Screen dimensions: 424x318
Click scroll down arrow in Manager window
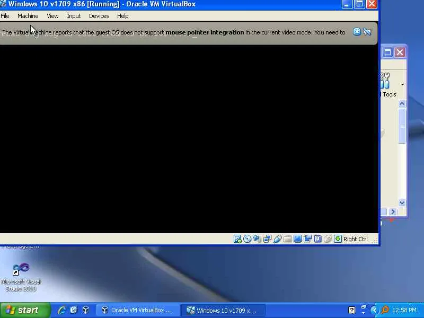click(x=402, y=203)
